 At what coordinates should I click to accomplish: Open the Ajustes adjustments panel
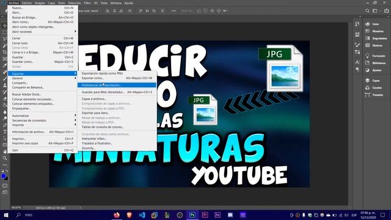coord(373,70)
